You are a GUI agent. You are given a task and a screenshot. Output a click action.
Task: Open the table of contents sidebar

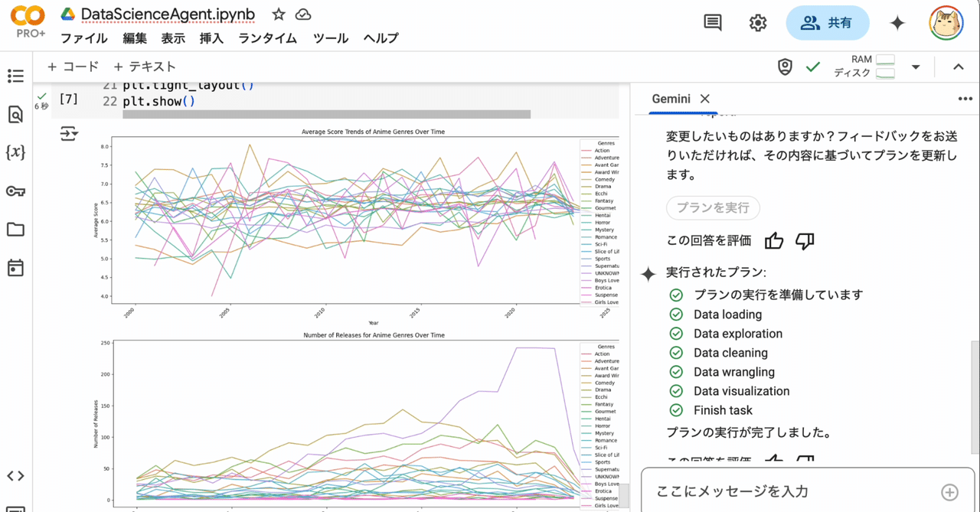point(16,76)
